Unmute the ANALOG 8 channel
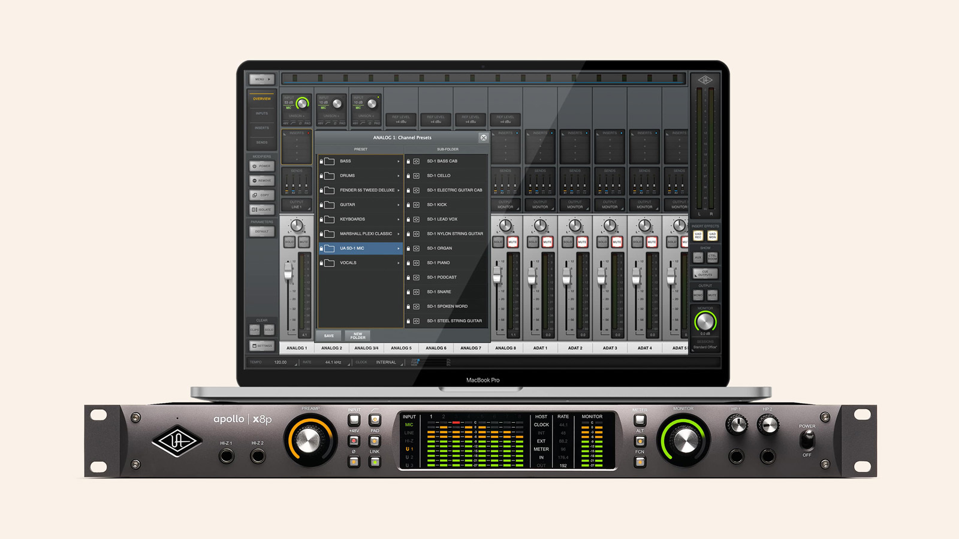This screenshot has height=539, width=959. (x=512, y=242)
